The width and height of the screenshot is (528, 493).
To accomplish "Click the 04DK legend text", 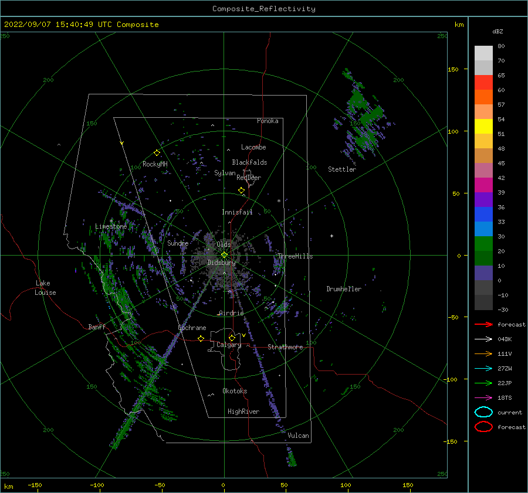I will [505, 339].
